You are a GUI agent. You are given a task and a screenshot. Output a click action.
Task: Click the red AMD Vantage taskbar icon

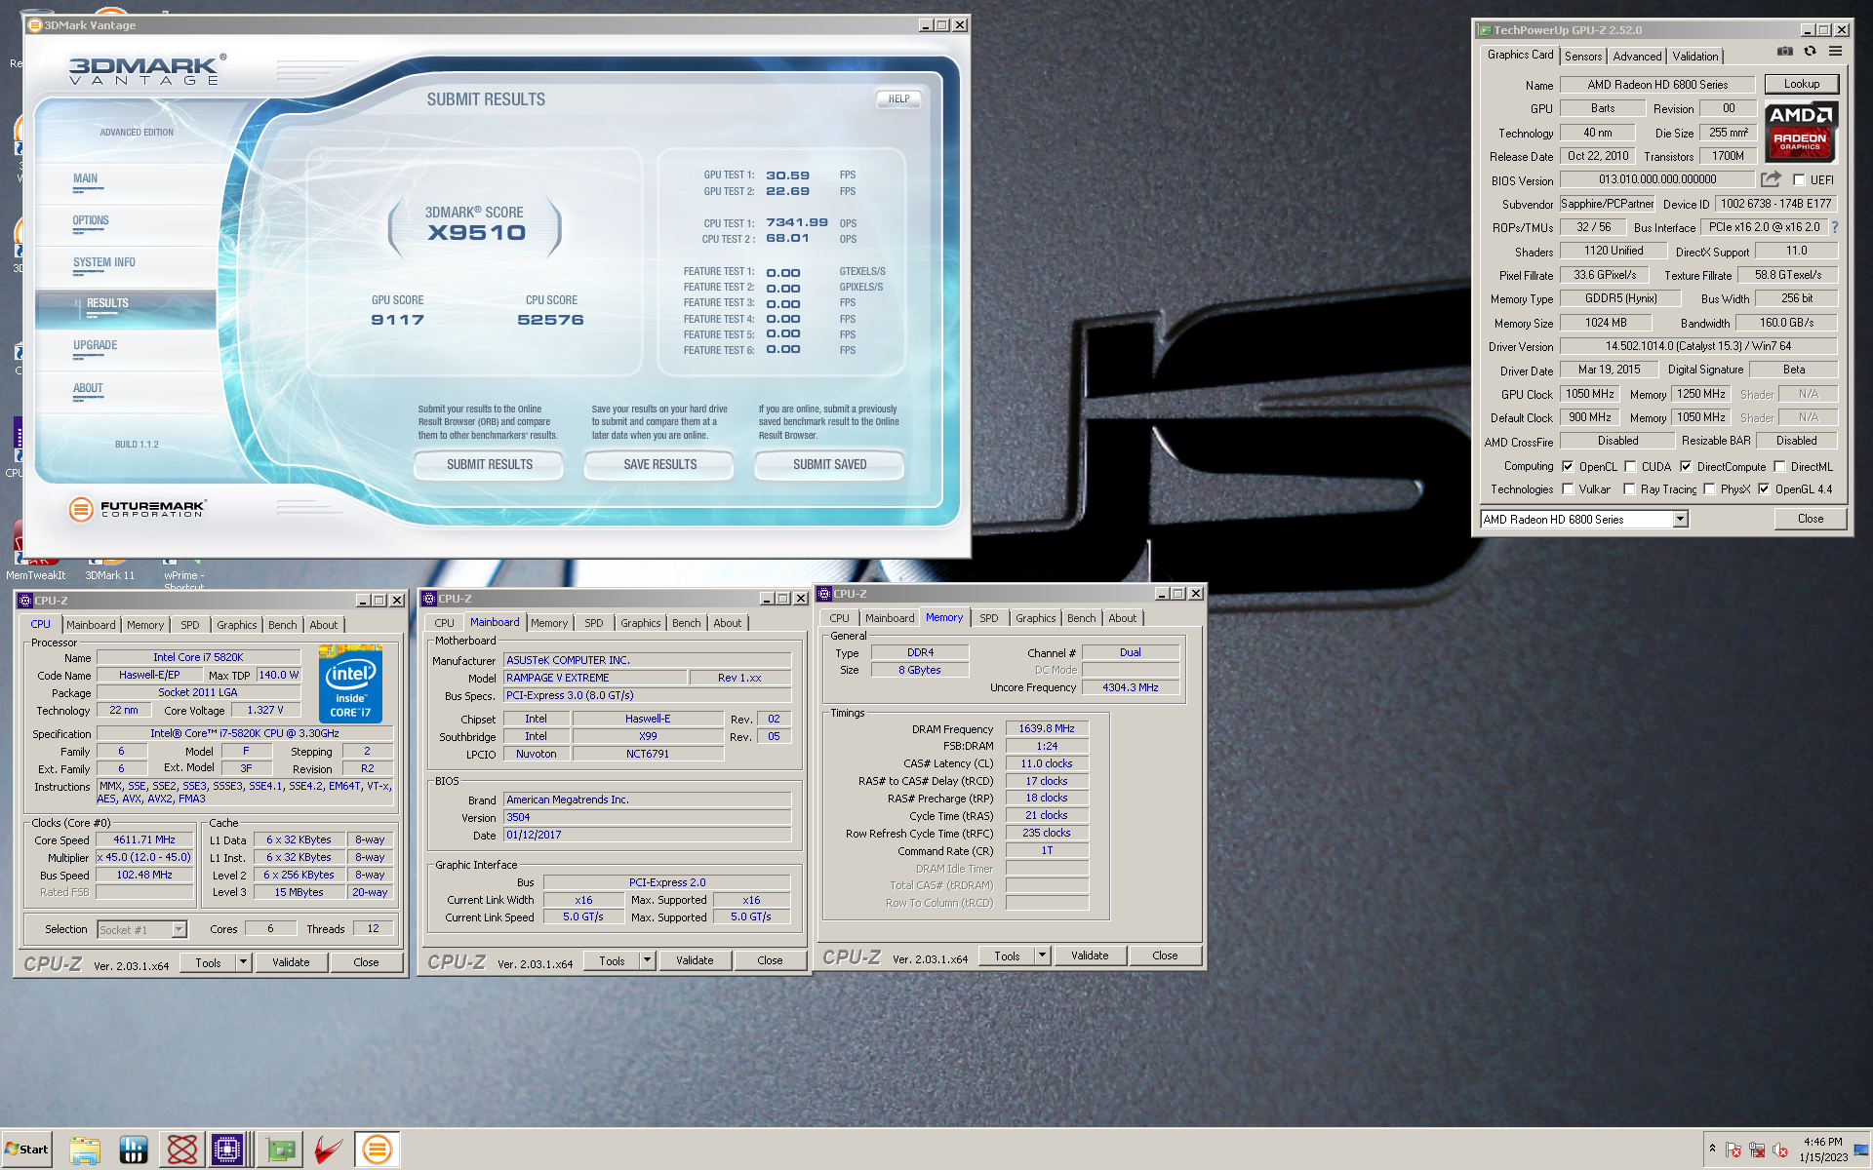click(x=329, y=1150)
